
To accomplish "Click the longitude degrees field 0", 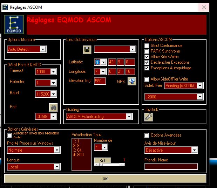I will click(x=112, y=71).
